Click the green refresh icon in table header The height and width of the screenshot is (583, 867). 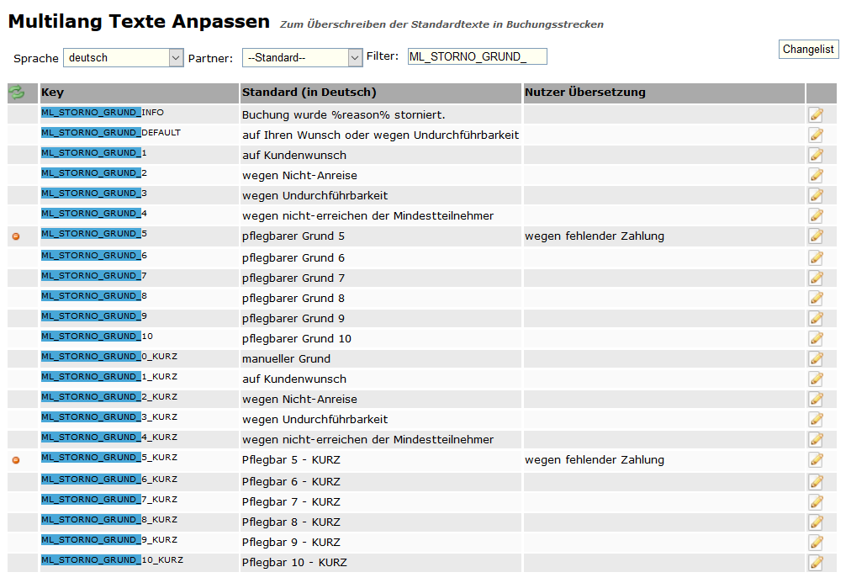(17, 93)
